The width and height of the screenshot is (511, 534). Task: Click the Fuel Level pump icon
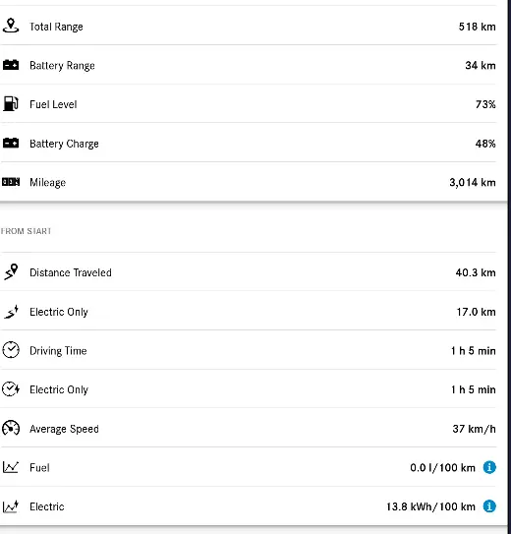(11, 103)
